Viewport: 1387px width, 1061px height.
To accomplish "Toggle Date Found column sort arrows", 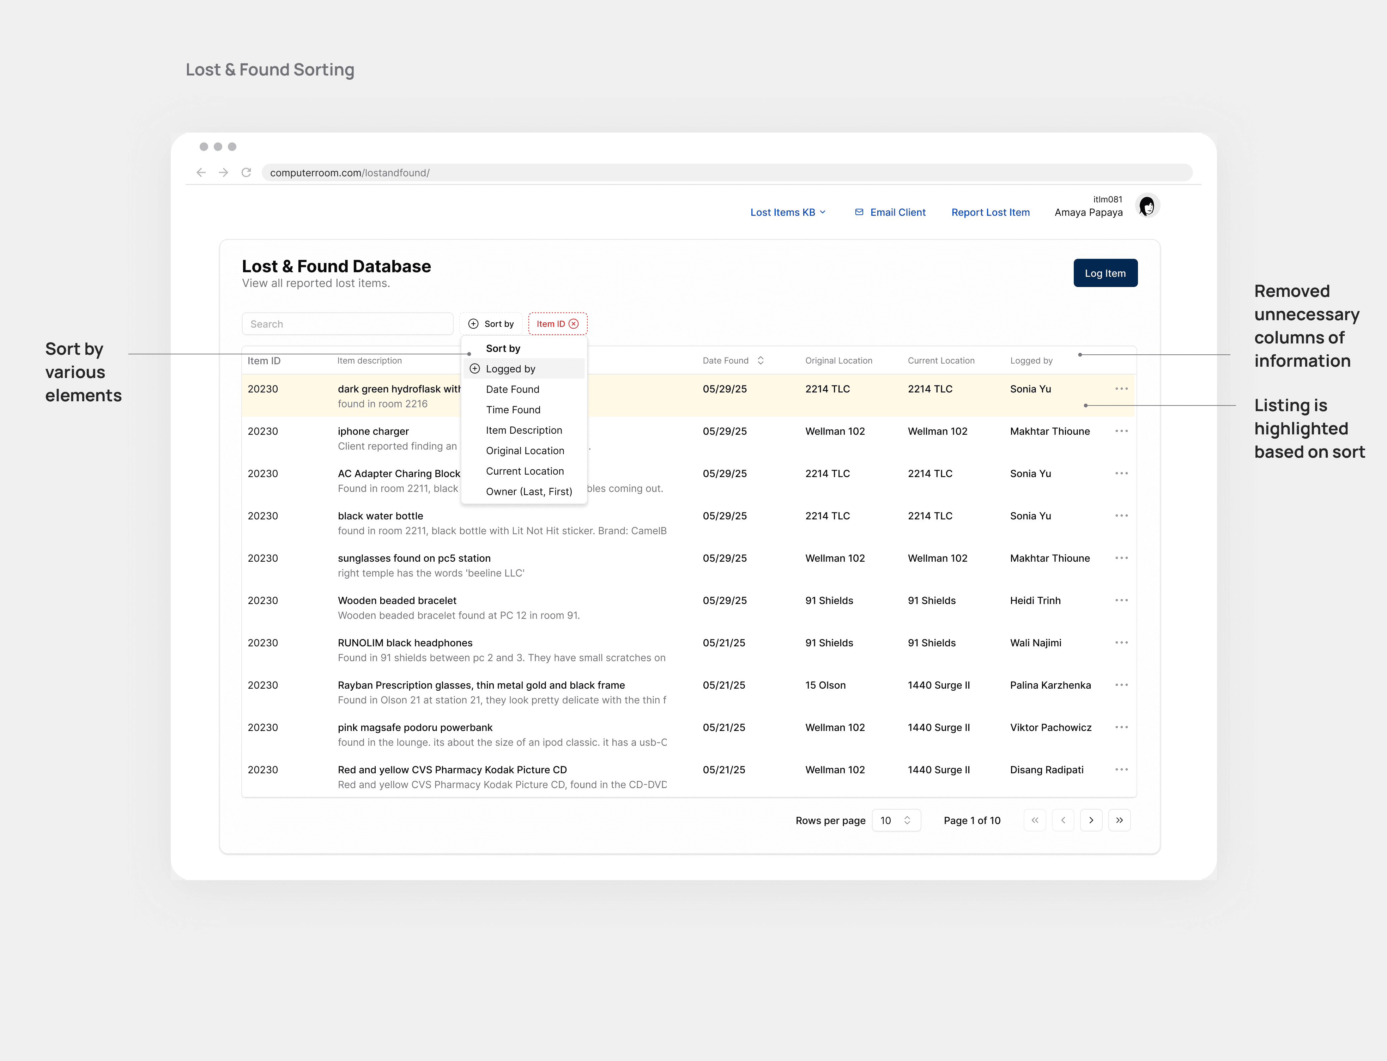I will coord(761,361).
